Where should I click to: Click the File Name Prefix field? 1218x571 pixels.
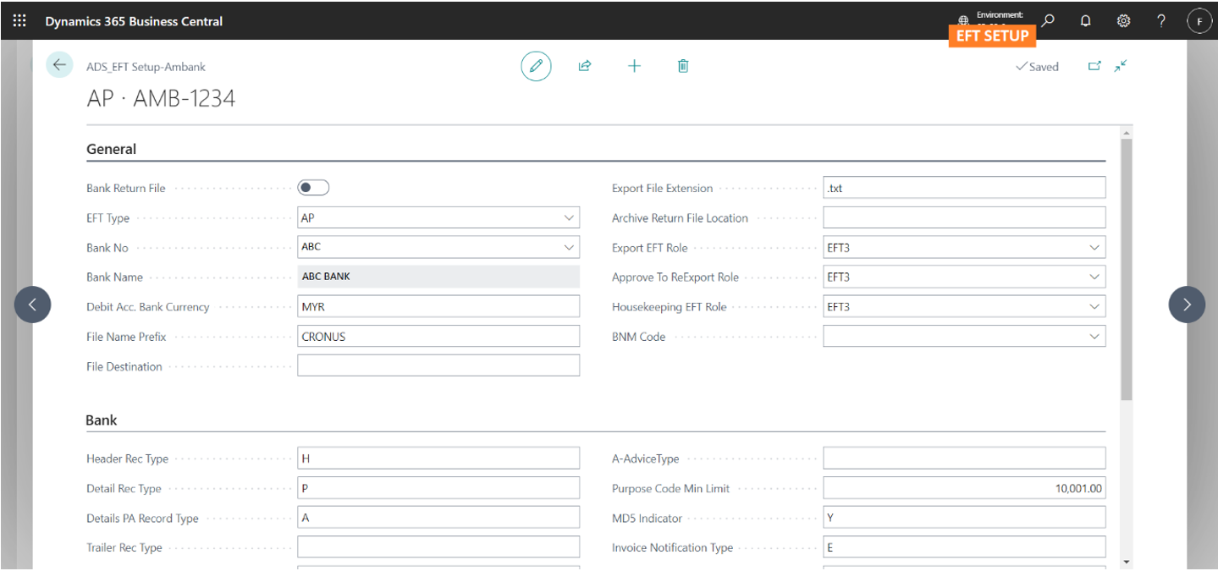coord(438,336)
